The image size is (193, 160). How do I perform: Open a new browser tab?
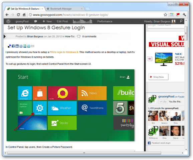(88, 9)
